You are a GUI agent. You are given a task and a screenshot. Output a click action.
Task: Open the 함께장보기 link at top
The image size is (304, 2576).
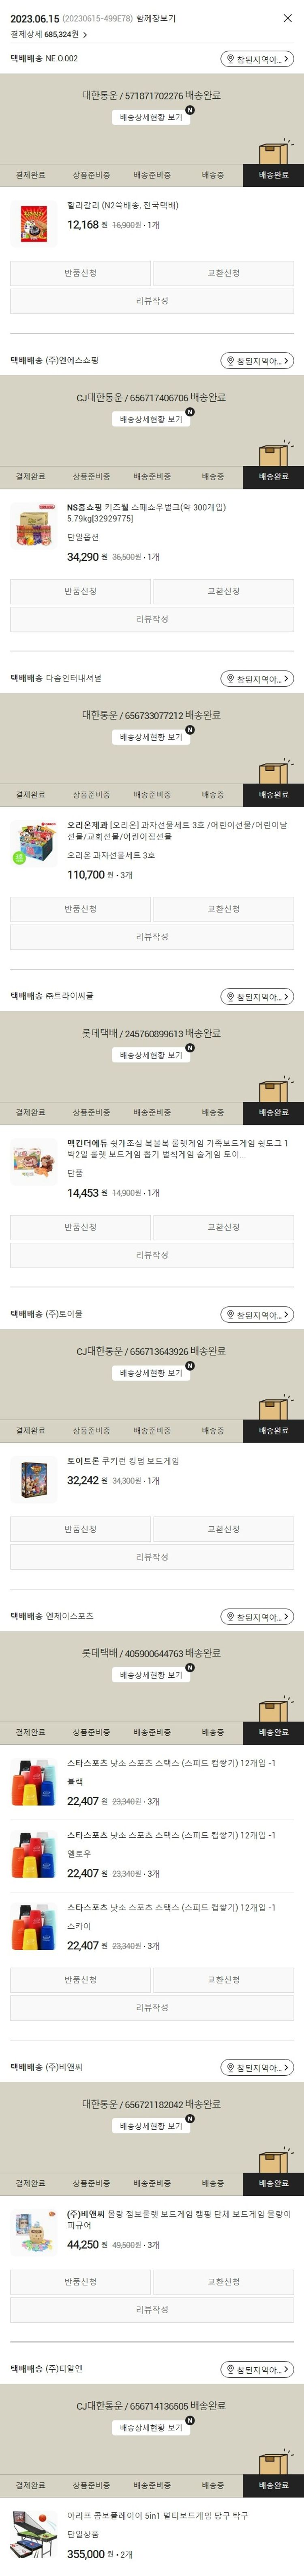tap(156, 18)
